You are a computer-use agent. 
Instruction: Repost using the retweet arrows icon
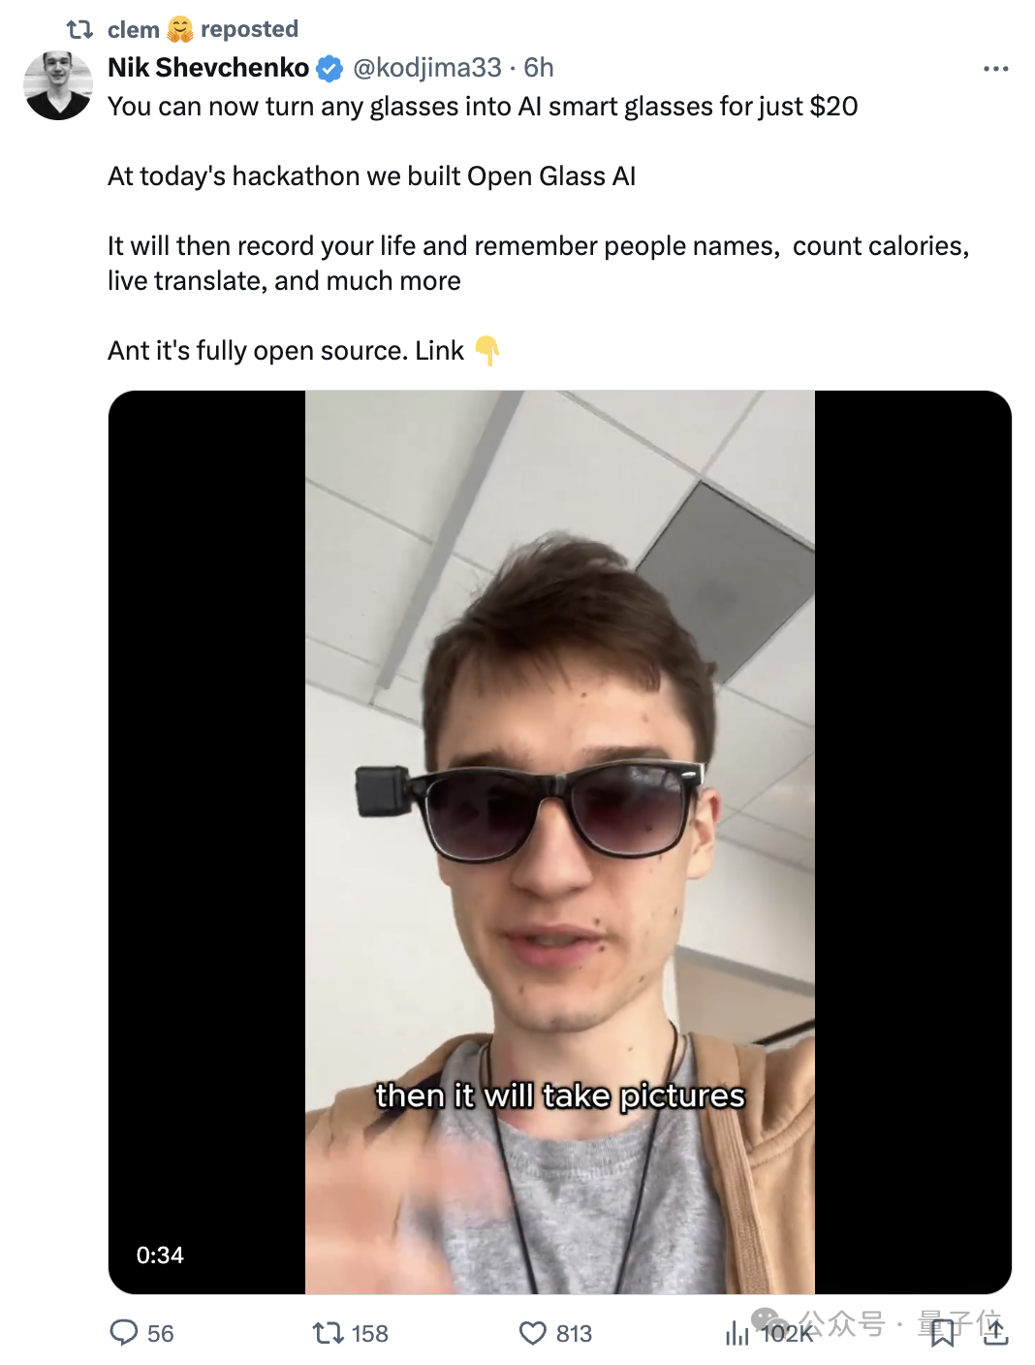pos(329,1333)
